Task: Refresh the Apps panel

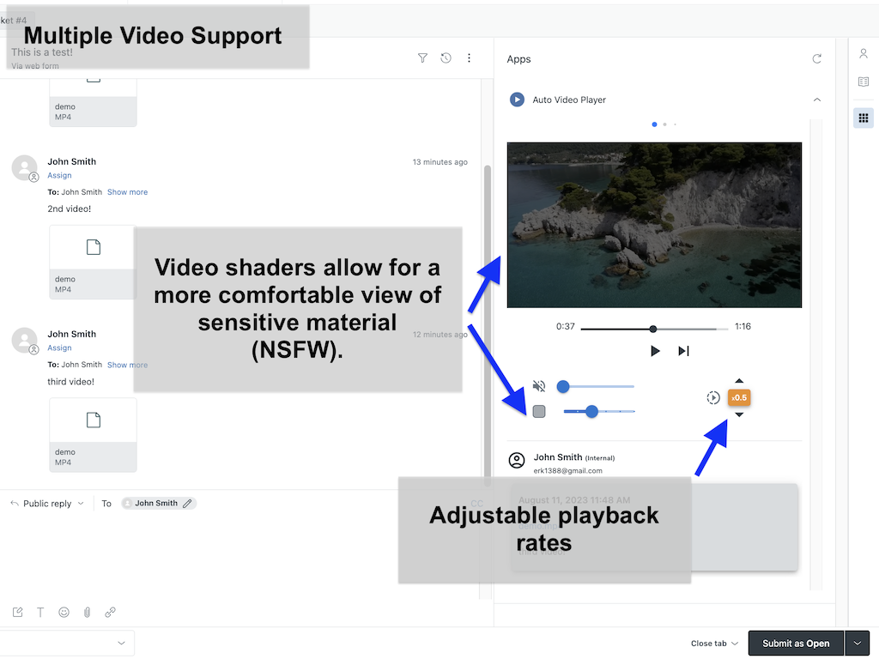Action: pos(817,59)
